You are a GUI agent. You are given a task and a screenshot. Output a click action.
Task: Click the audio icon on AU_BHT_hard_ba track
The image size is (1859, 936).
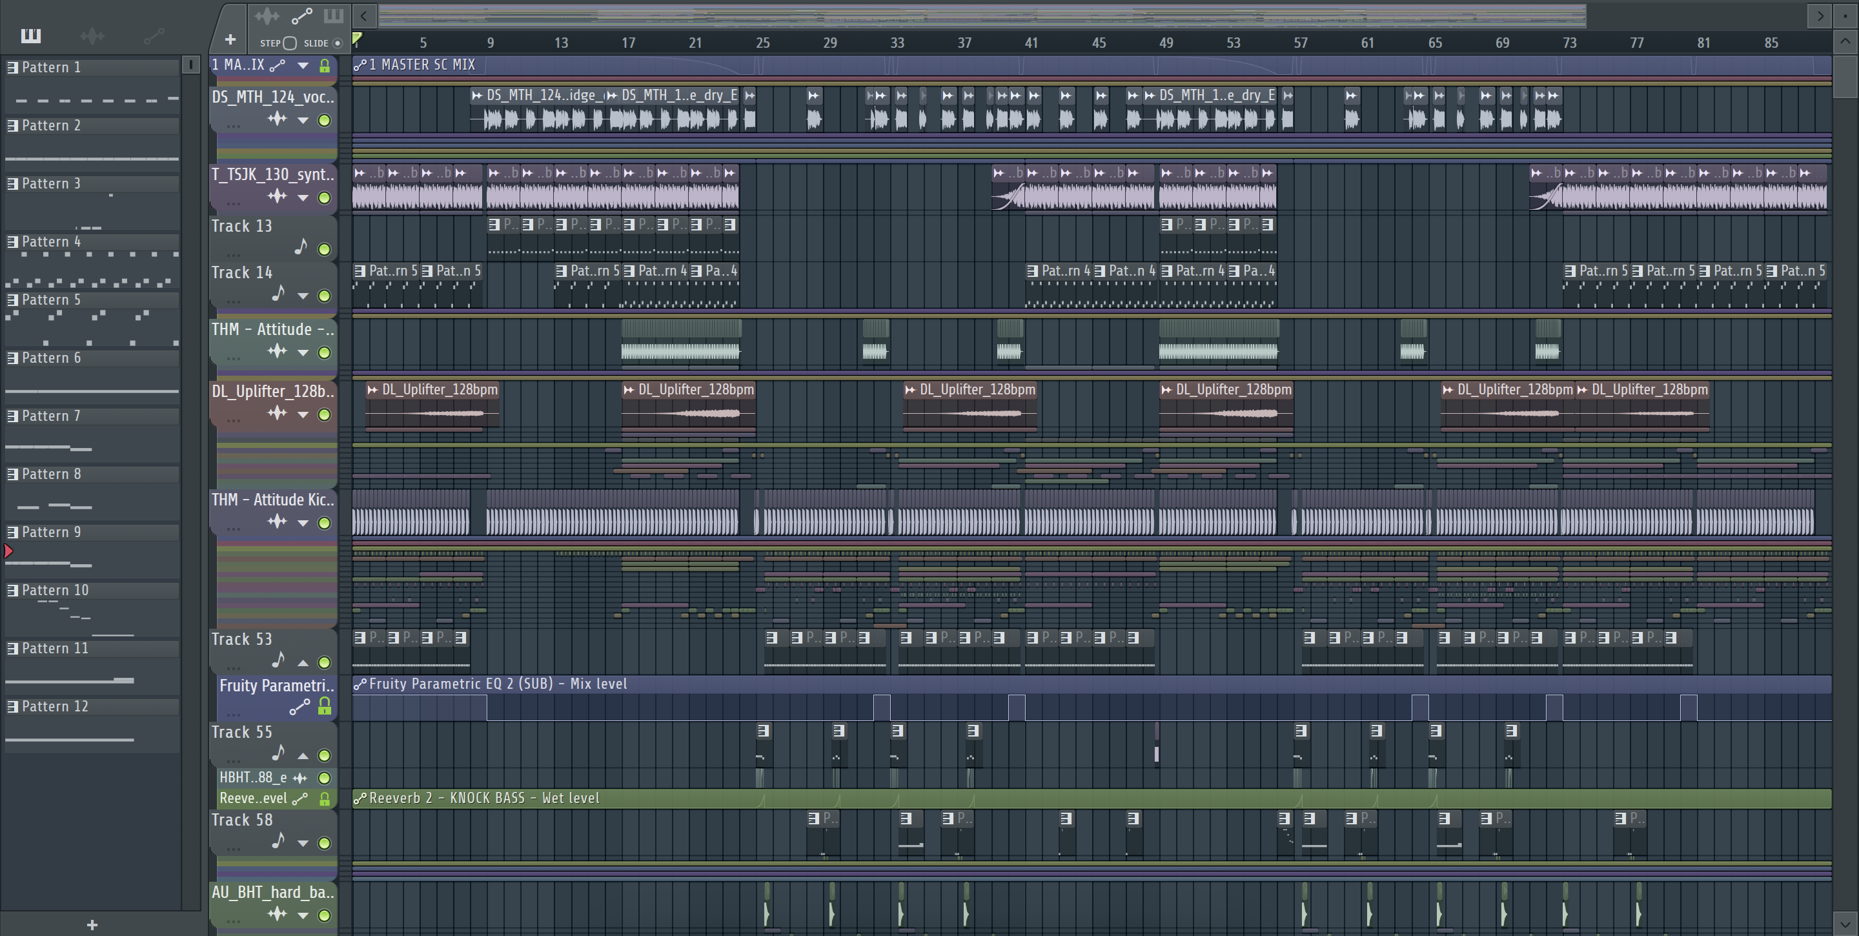tap(277, 914)
